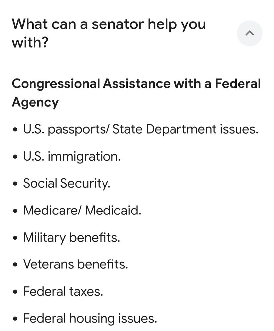Screen dimensions: 274x331
Task: Click the bullet dot beside "U.S. immigration."
Action: point(15,157)
